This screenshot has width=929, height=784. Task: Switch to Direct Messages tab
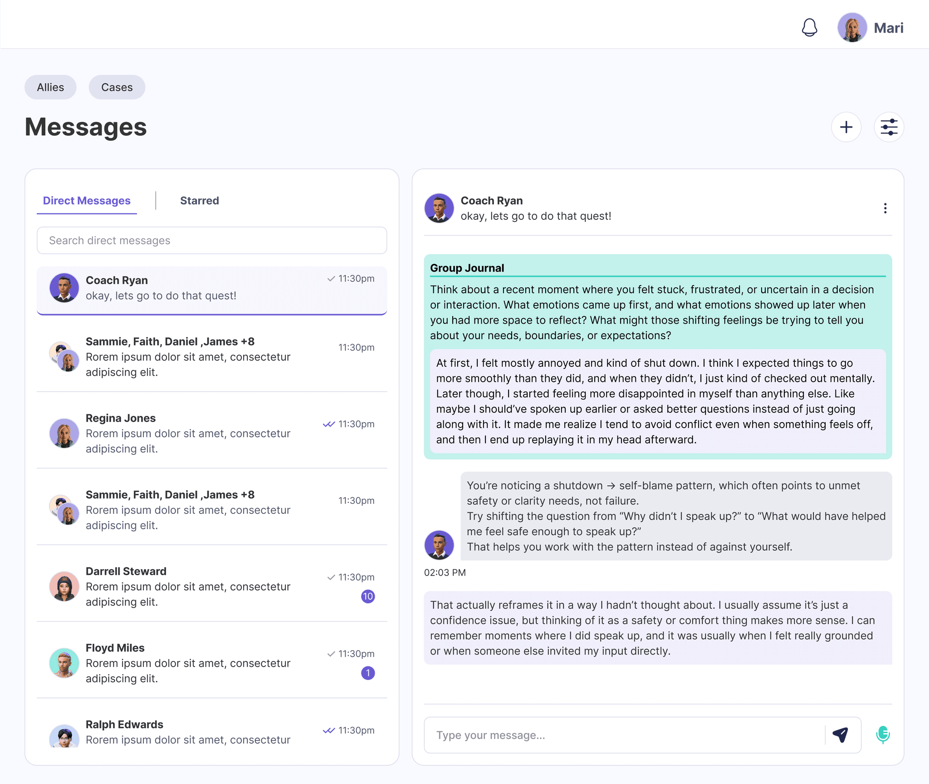click(x=87, y=201)
